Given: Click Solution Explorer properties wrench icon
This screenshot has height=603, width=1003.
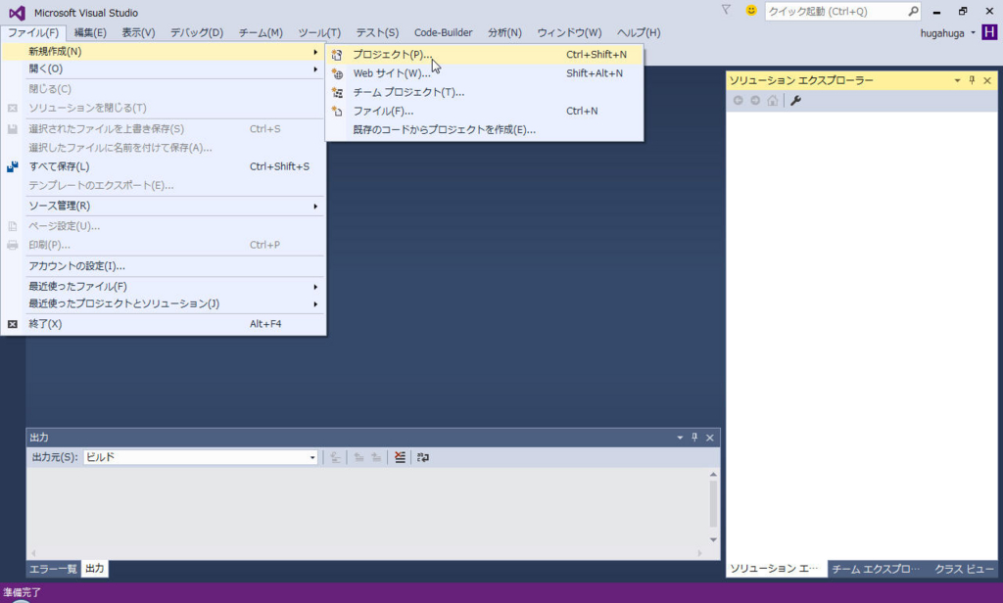Looking at the screenshot, I should tap(795, 101).
